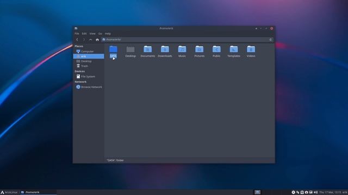The image size is (348, 195).
Task: Select the Downloads folder icon
Action: click(x=165, y=49)
